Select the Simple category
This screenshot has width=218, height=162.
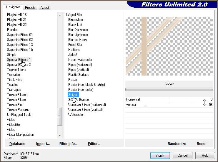tap(12, 55)
